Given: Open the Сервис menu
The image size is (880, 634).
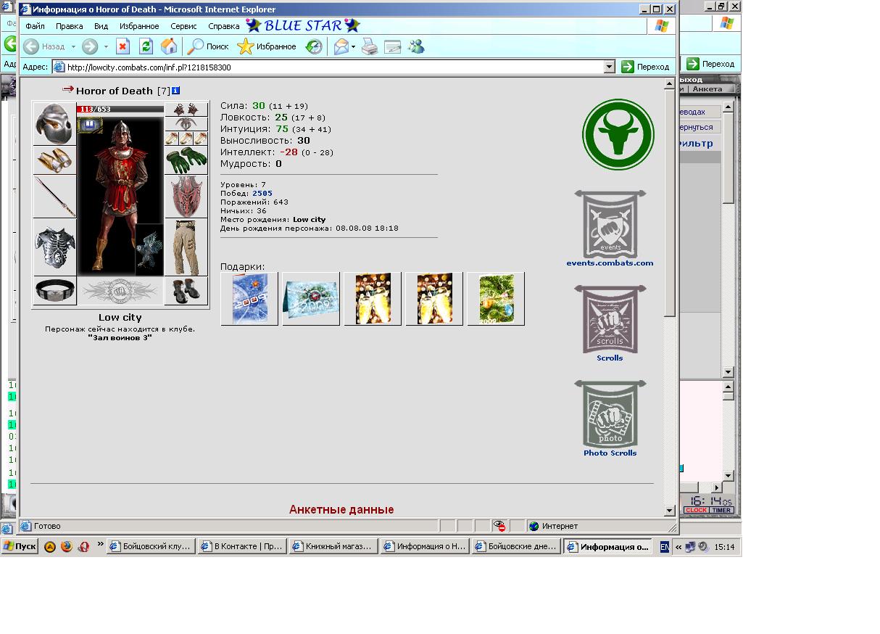Looking at the screenshot, I should point(183,26).
